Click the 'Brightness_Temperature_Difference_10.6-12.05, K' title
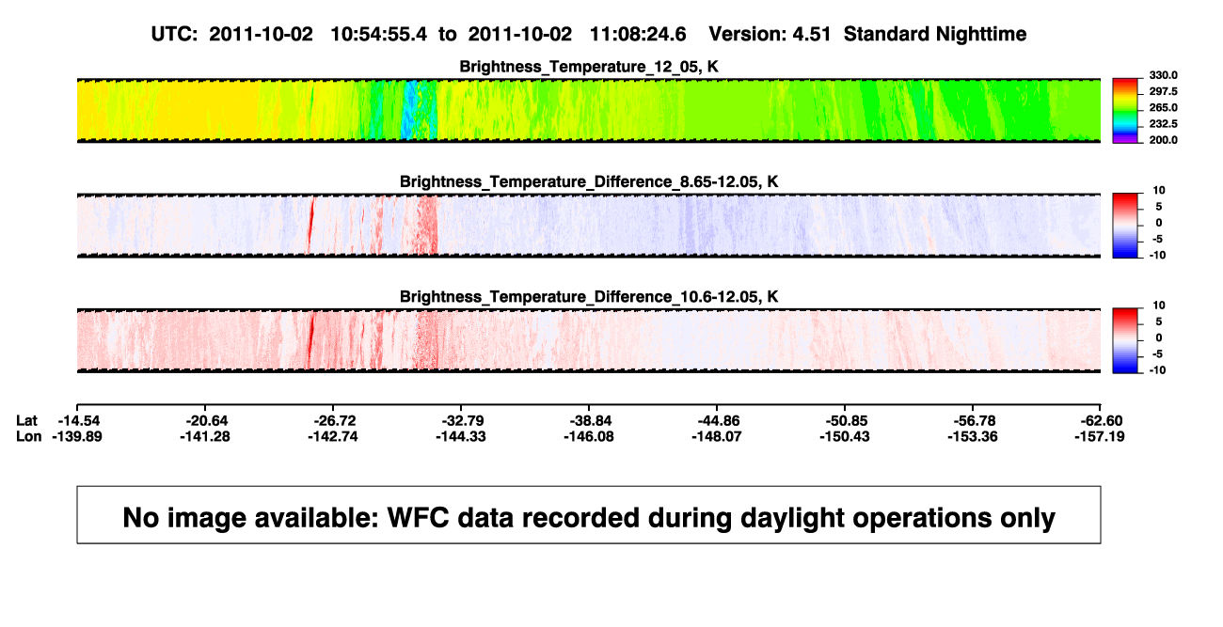The width and height of the screenshot is (1223, 627). (589, 297)
